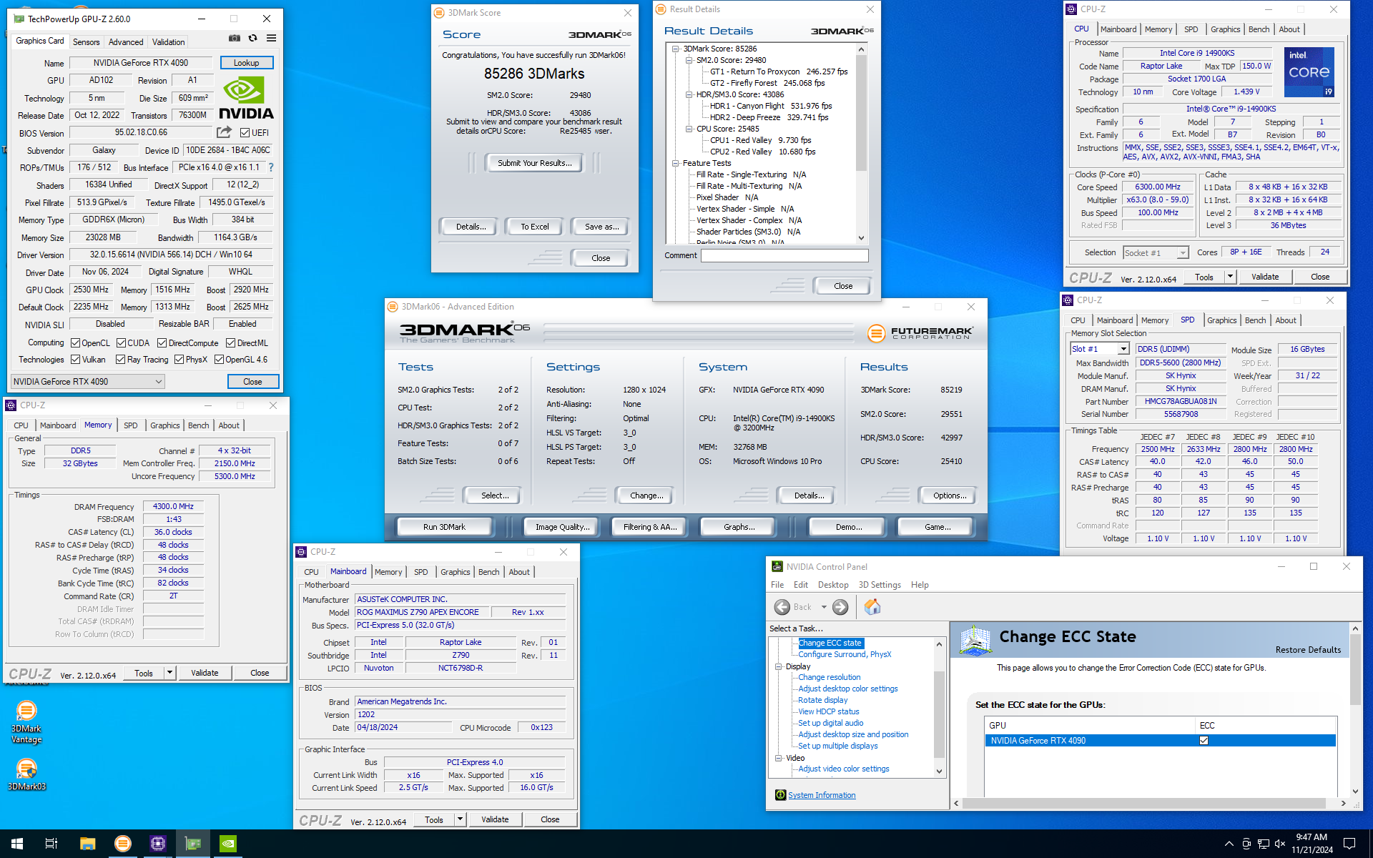Viewport: 1373px width, 858px height.
Task: Click BIOS export share icon in GPU-Z
Action: [225, 132]
